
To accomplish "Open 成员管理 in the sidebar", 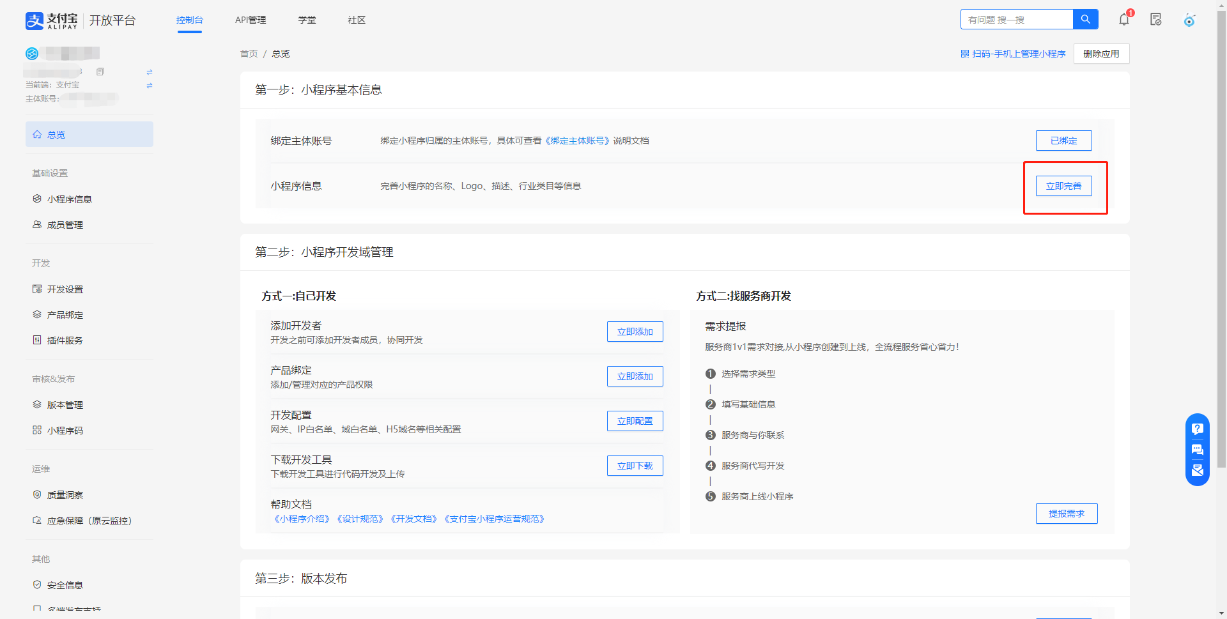I will (65, 225).
